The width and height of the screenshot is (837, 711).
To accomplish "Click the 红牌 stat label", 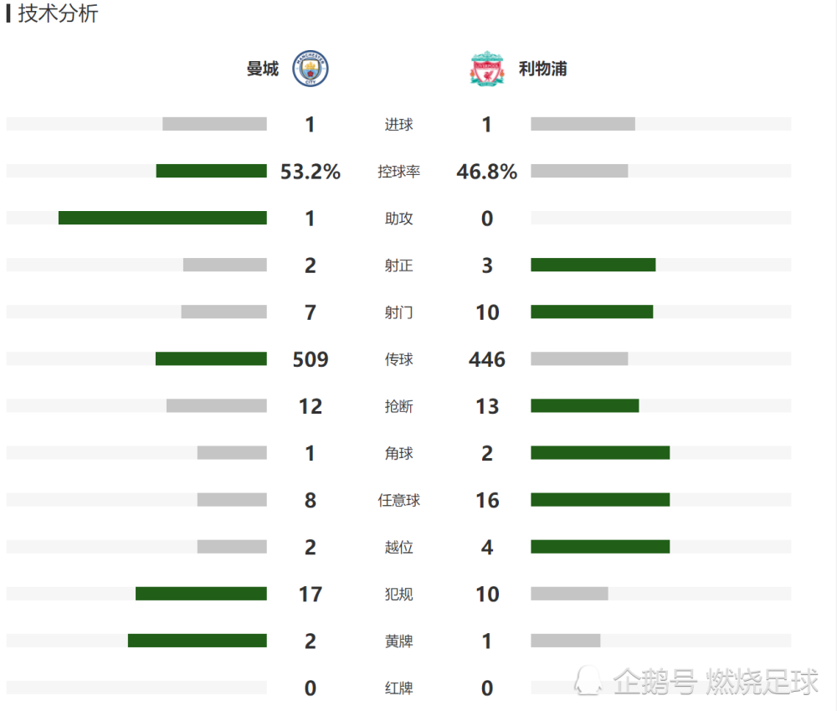I will pyautogui.click(x=398, y=688).
